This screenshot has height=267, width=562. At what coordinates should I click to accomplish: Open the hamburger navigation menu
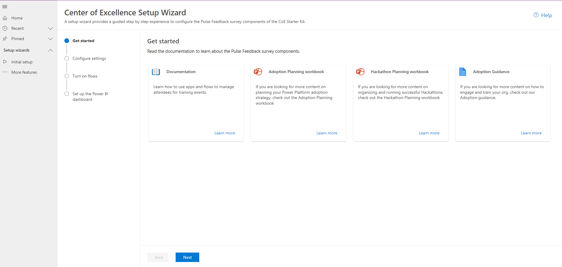[5, 6]
